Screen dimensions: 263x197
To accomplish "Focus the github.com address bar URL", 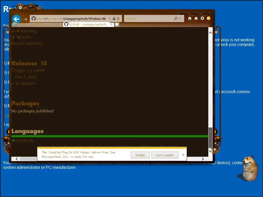I will [x=71, y=18].
